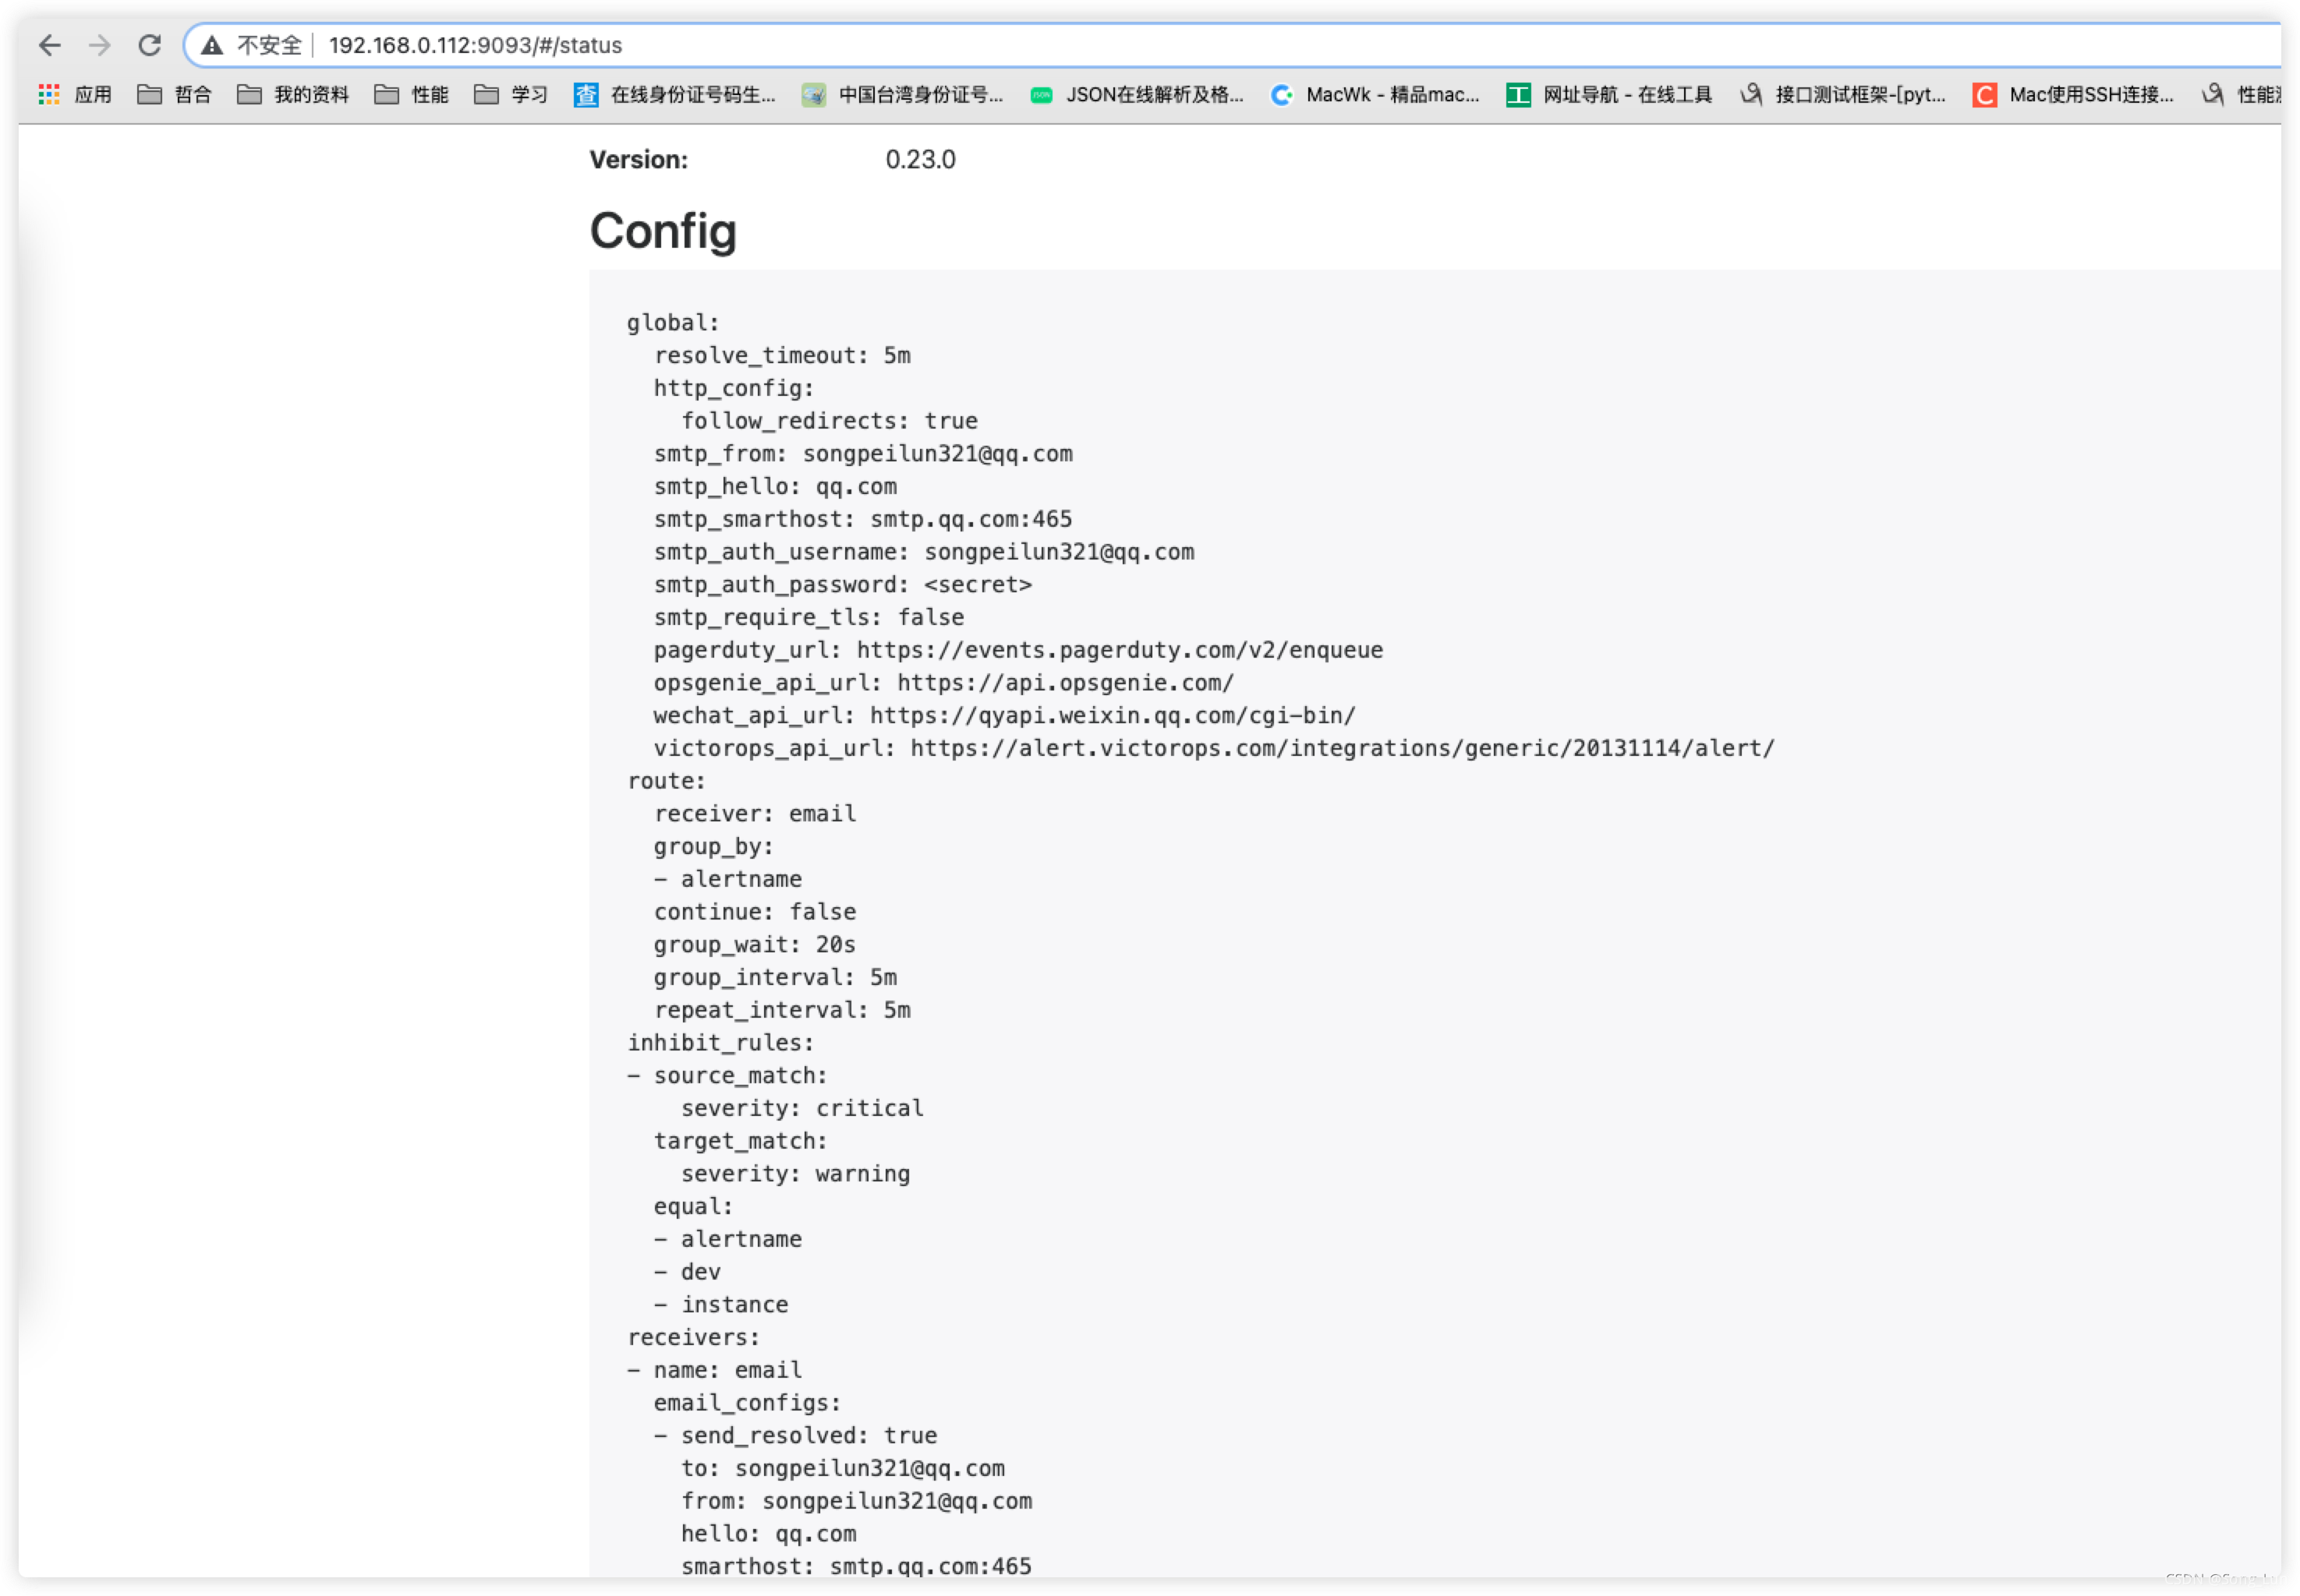Image resolution: width=2300 pixels, height=1596 pixels.
Task: Click the - name: email receiver line
Action: [714, 1370]
